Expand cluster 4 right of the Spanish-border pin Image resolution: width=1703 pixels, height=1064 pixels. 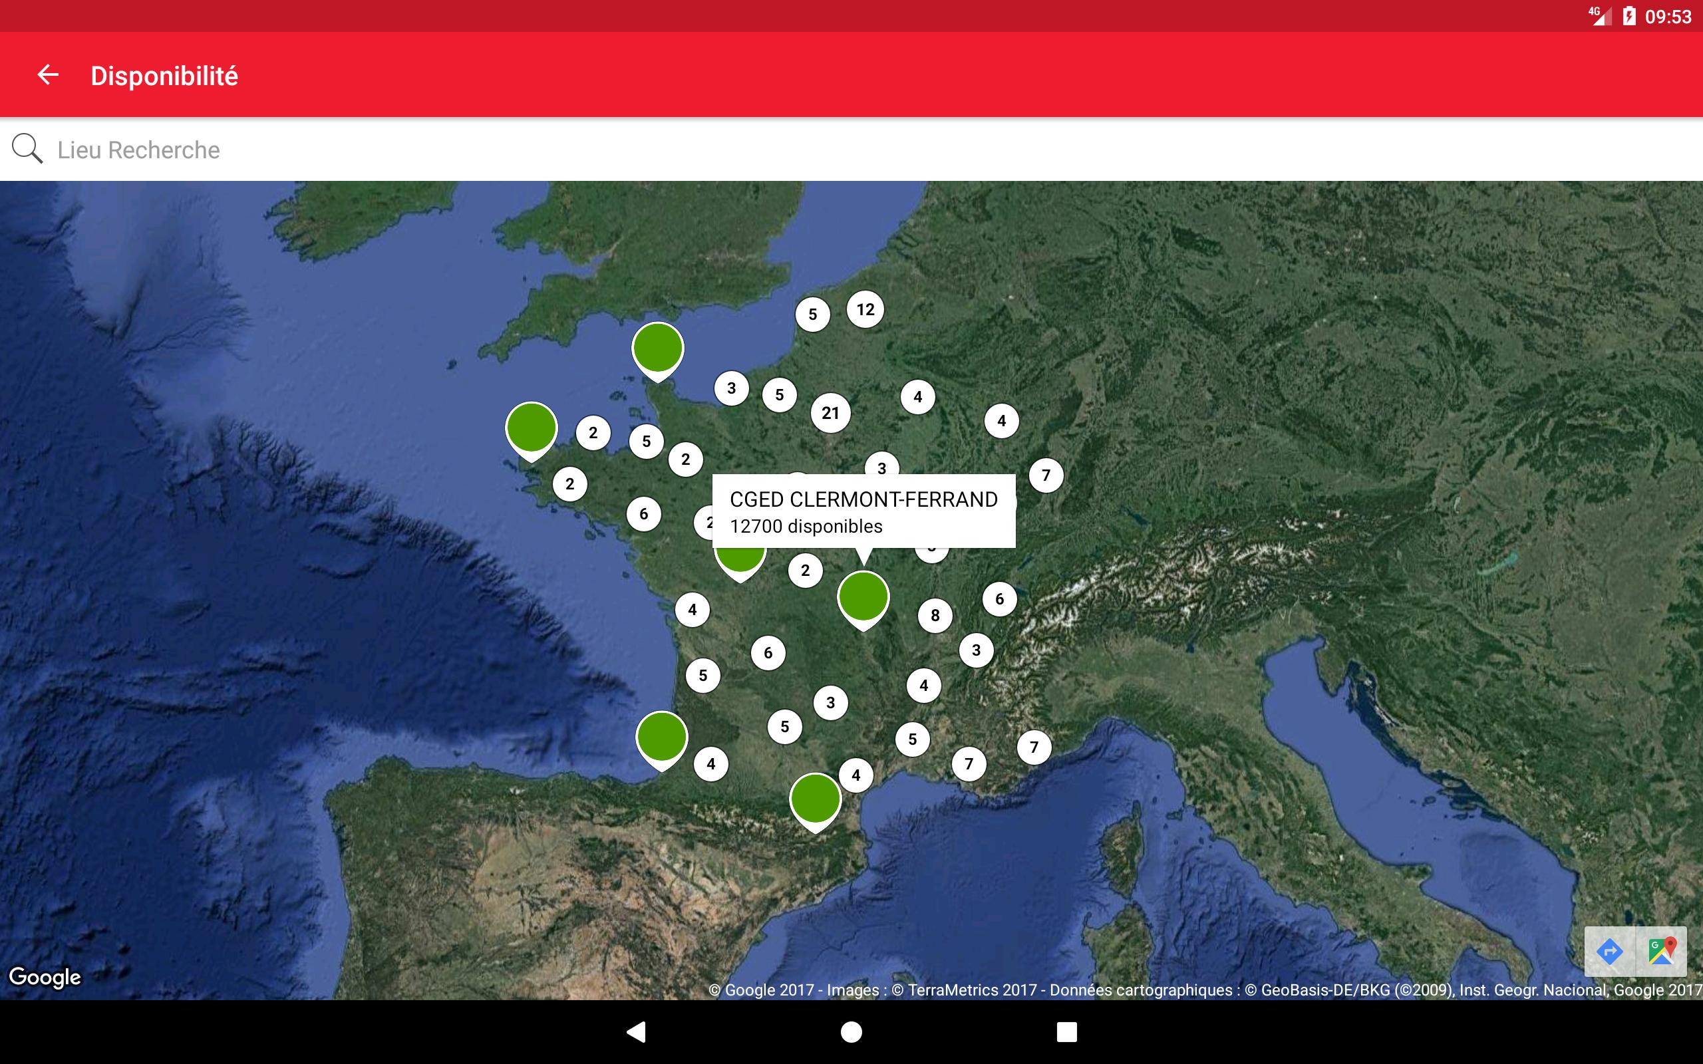710,763
